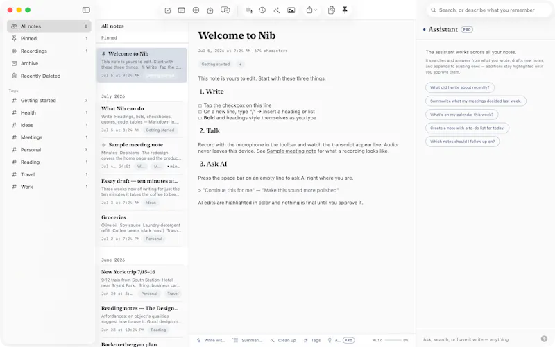Start recording with waveform microphone icon
The image size is (555, 347).
tap(249, 10)
